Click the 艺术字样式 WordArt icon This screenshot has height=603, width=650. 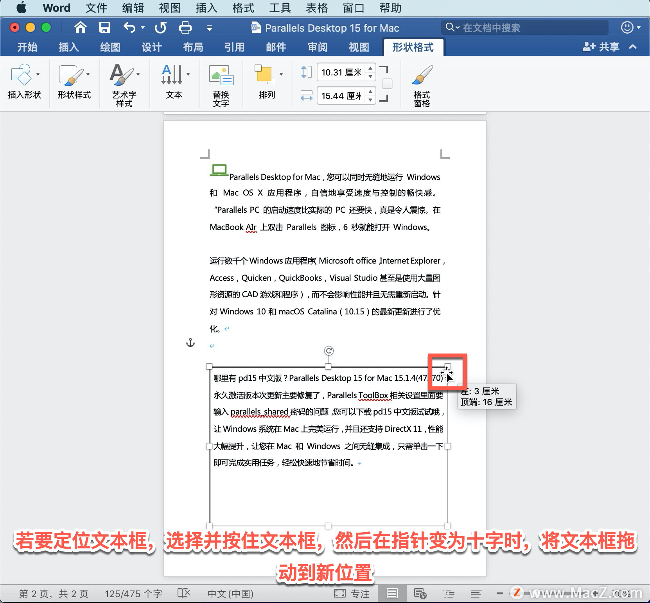[121, 74]
